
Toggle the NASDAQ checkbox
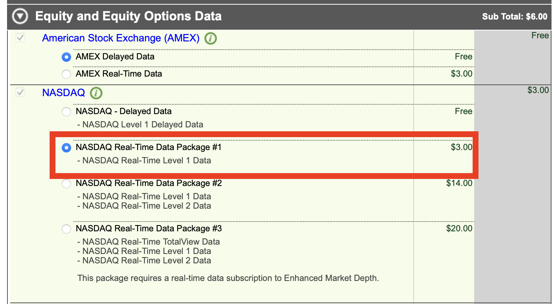(x=20, y=93)
